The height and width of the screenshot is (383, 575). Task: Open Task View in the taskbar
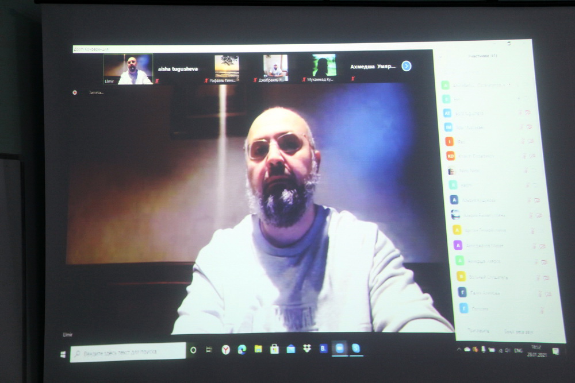click(x=209, y=350)
